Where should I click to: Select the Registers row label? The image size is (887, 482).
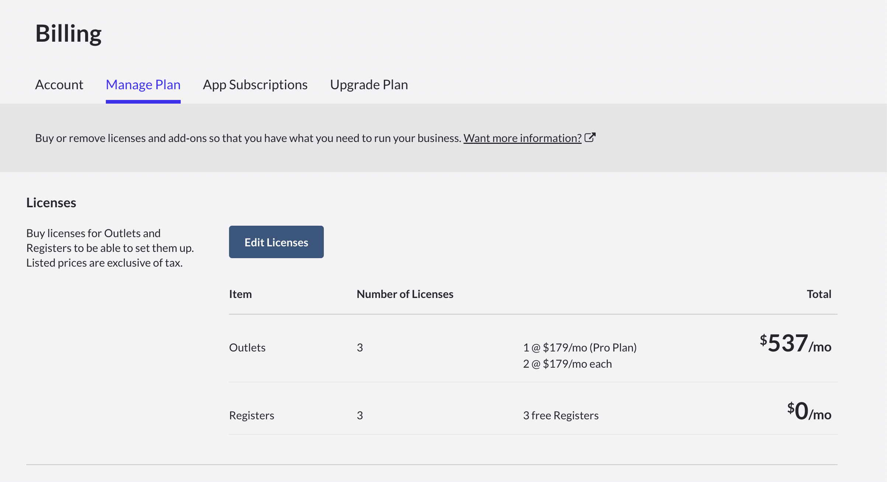coord(252,416)
